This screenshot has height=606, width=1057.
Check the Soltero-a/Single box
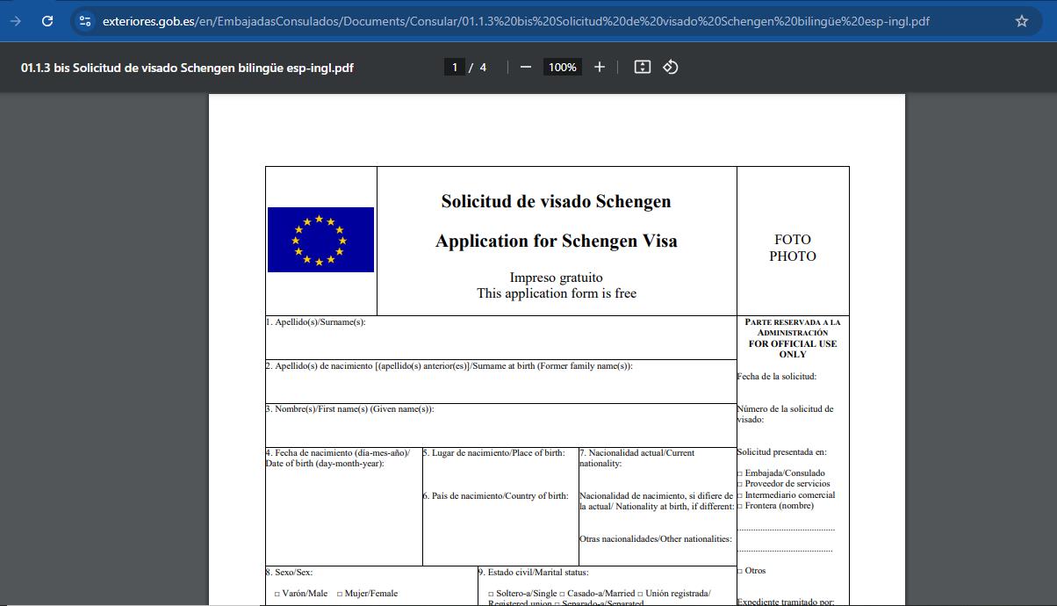pyautogui.click(x=490, y=594)
